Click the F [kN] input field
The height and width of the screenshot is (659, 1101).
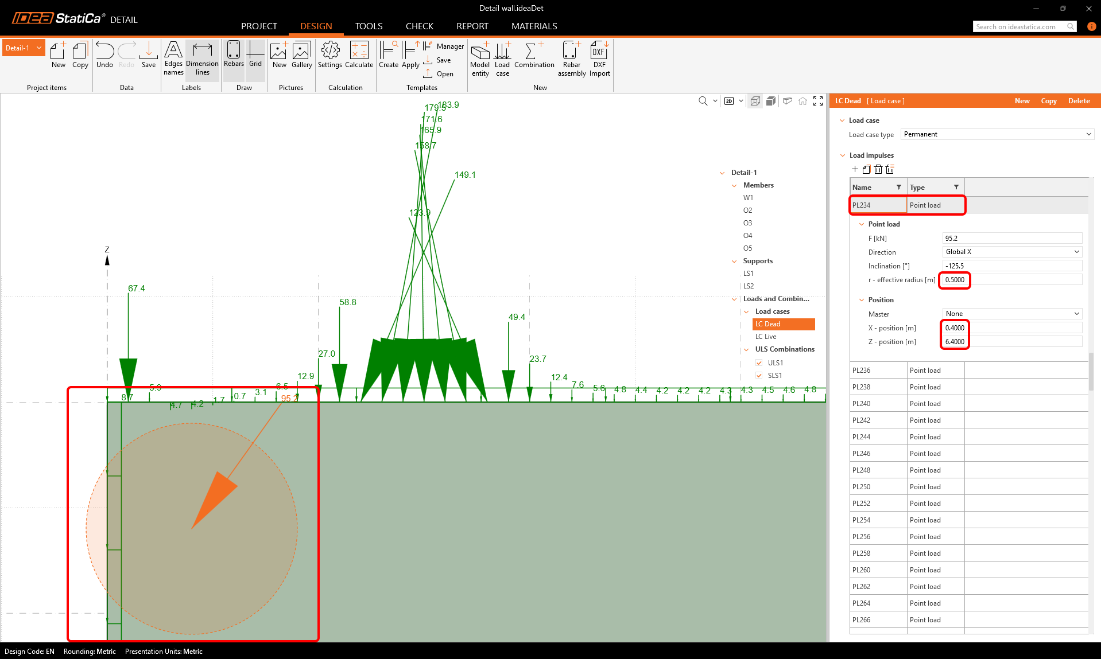(x=1012, y=239)
